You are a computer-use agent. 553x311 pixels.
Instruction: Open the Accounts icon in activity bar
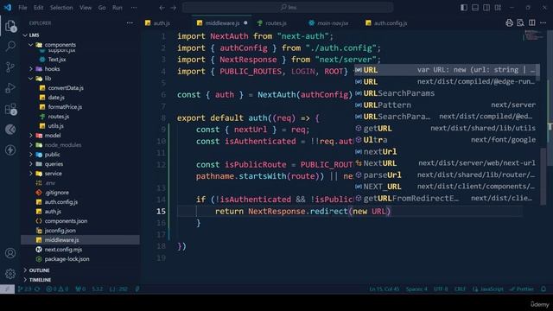(10, 253)
